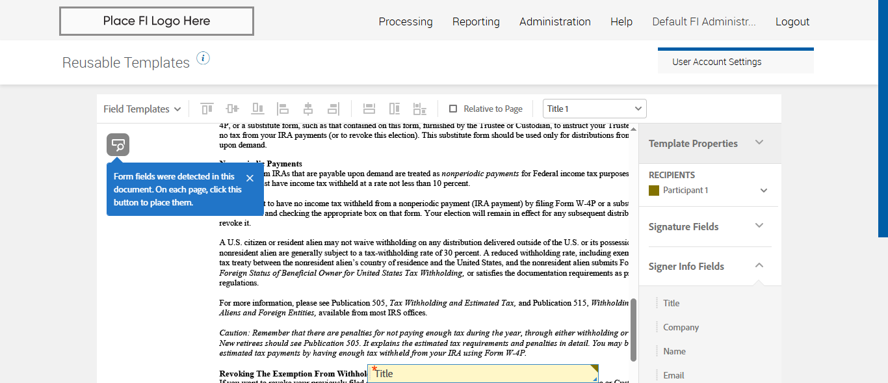This screenshot has width=888, height=383.
Task: Click the align right edges icon
Action: tap(333, 109)
